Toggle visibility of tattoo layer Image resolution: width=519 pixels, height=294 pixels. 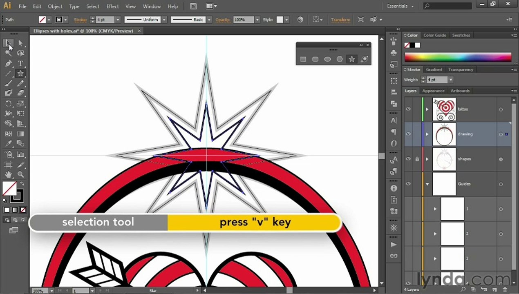[408, 109]
